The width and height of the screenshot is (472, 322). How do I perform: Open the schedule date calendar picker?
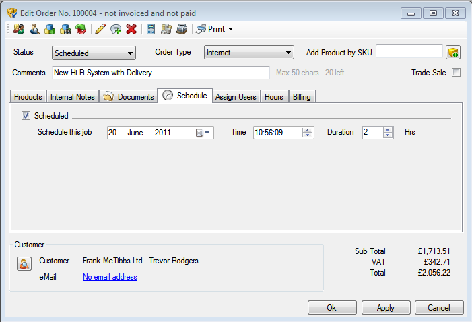pyautogui.click(x=203, y=133)
